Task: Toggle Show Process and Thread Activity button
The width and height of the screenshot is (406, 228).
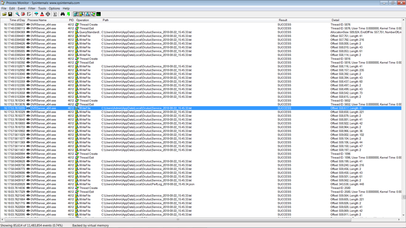Action: 93,14
